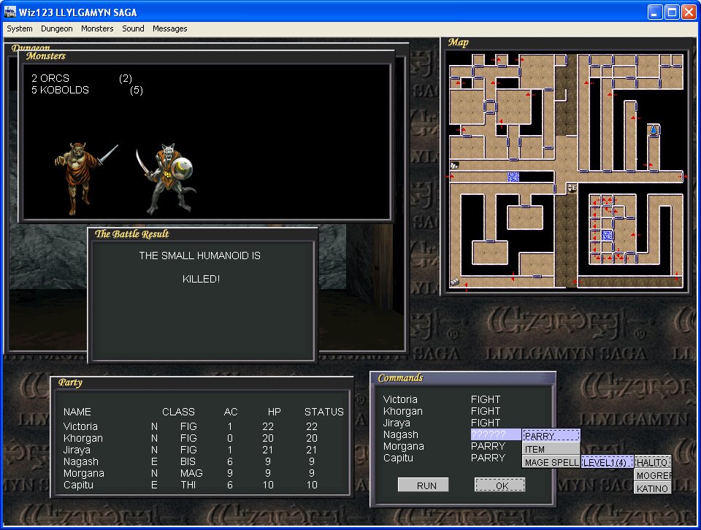701x530 pixels.
Task: Click Capitu's PARRY command
Action: pos(488,458)
